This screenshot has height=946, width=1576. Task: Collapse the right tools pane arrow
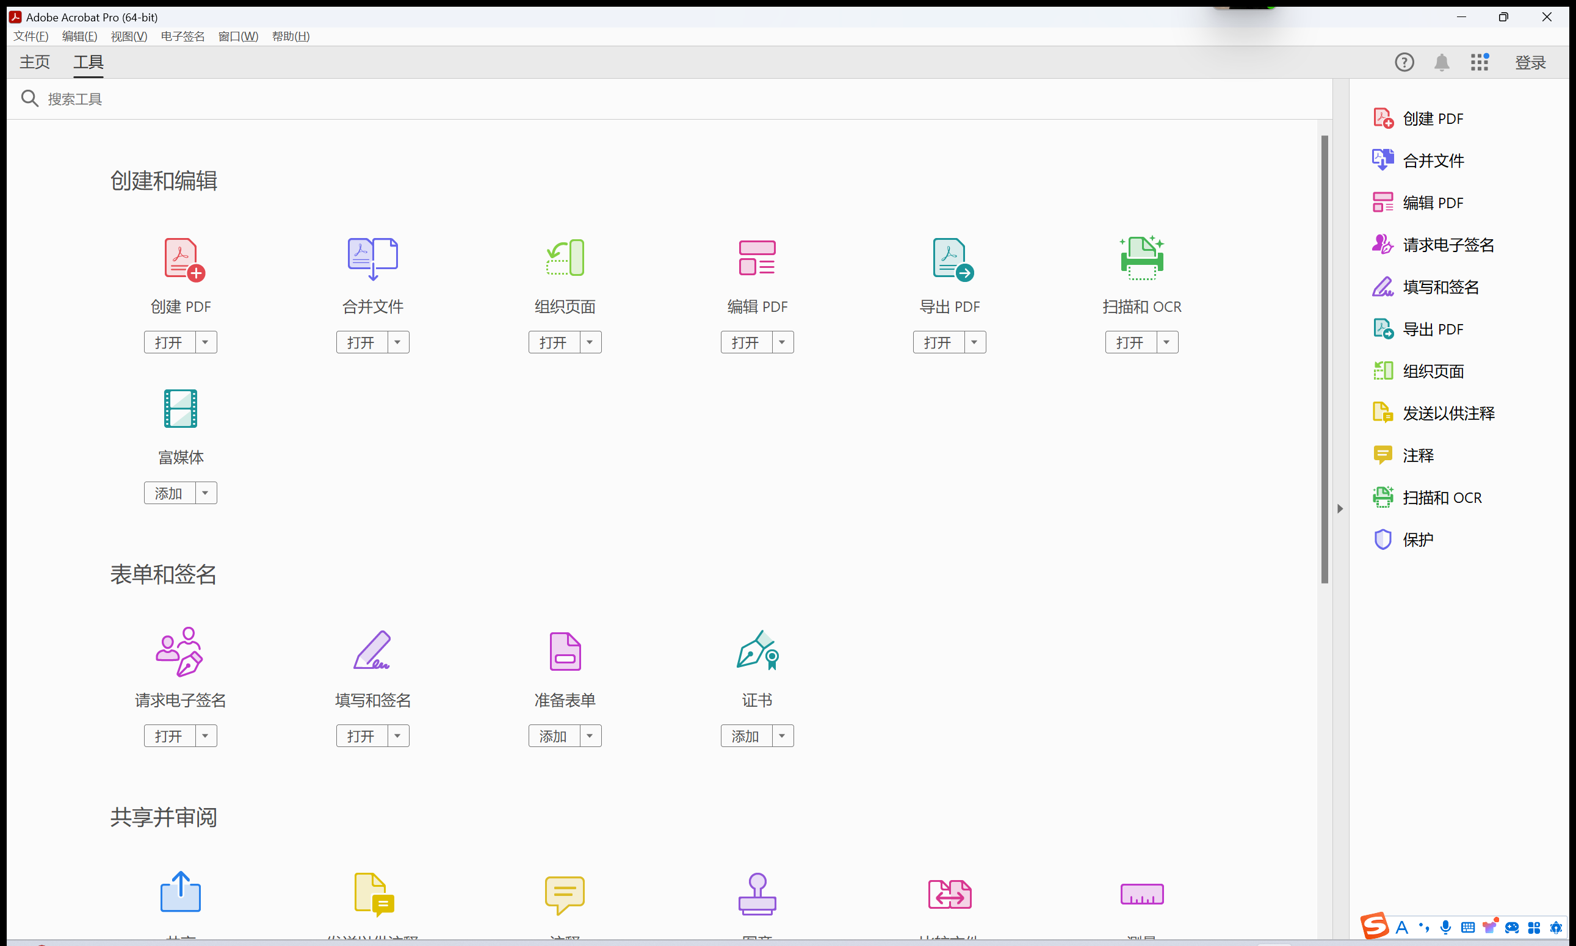pyautogui.click(x=1339, y=508)
